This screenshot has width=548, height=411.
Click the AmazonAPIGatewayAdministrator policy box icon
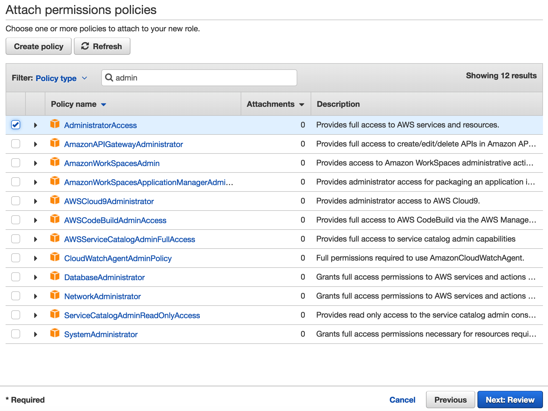click(x=55, y=143)
